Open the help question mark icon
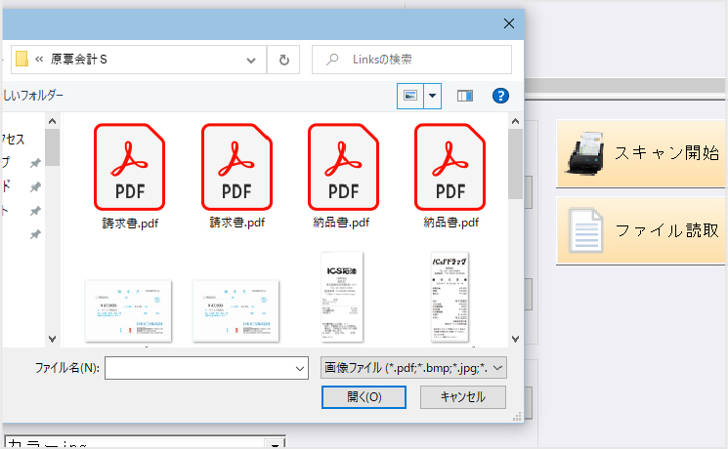 [x=501, y=96]
